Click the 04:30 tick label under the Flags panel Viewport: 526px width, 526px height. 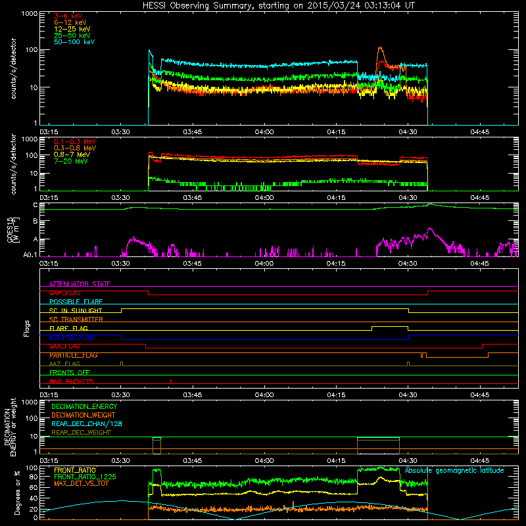(408, 395)
